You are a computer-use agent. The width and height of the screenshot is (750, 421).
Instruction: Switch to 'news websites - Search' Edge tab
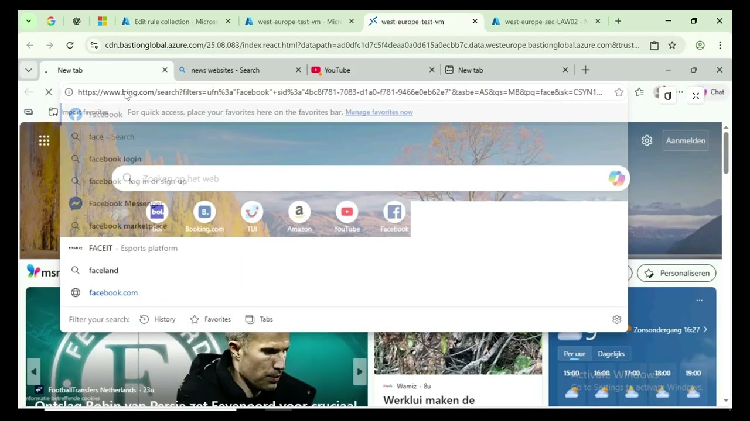(x=240, y=70)
